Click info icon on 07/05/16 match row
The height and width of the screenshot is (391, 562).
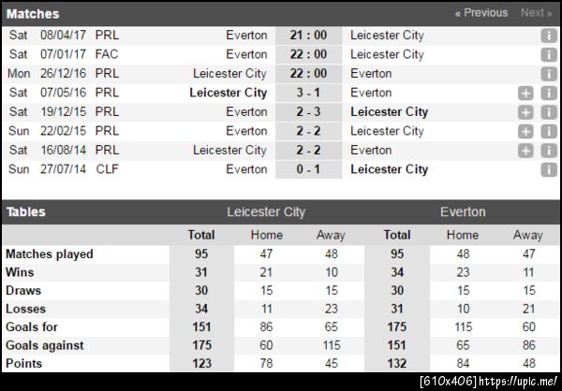pos(549,94)
